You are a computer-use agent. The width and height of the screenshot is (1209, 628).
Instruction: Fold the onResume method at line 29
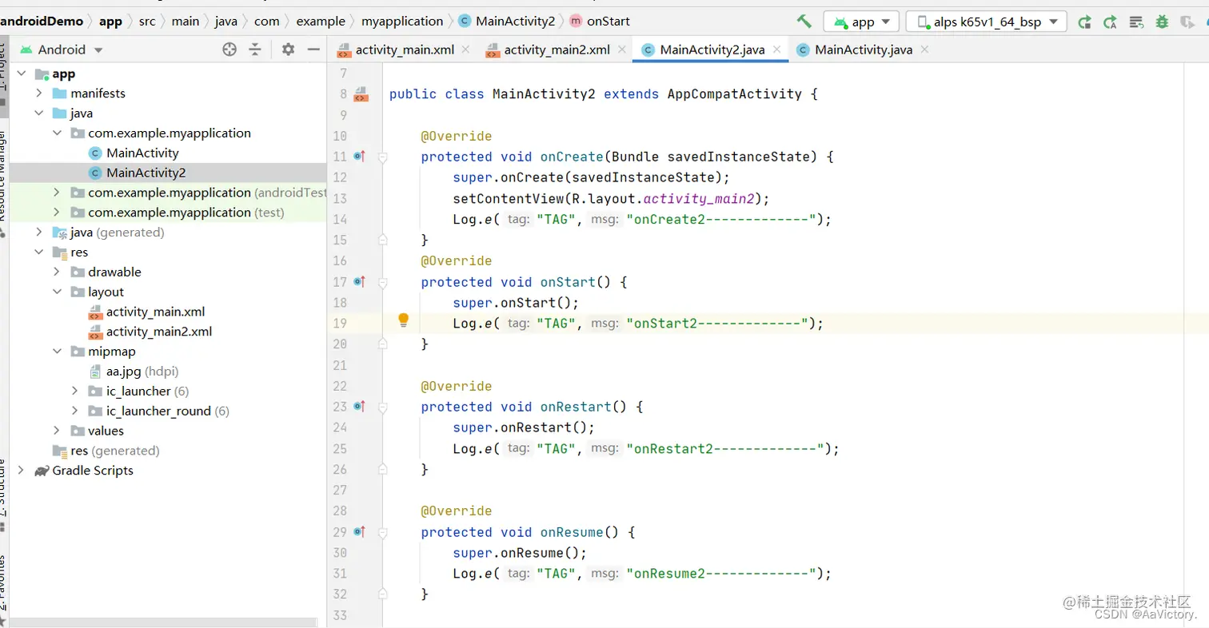pyautogui.click(x=382, y=533)
